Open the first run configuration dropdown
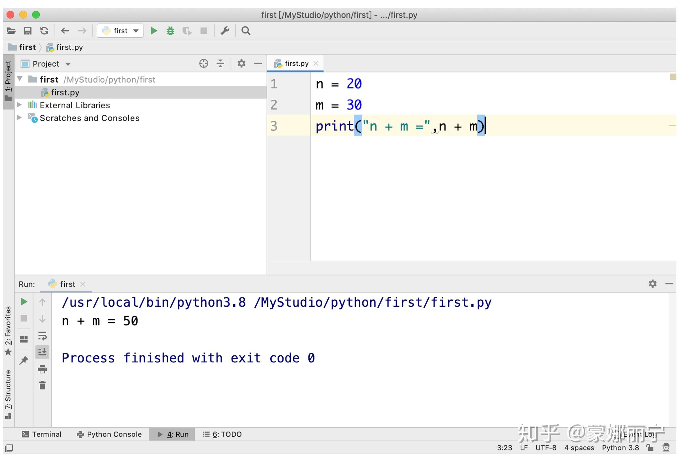The height and width of the screenshot is (461, 683). [135, 30]
